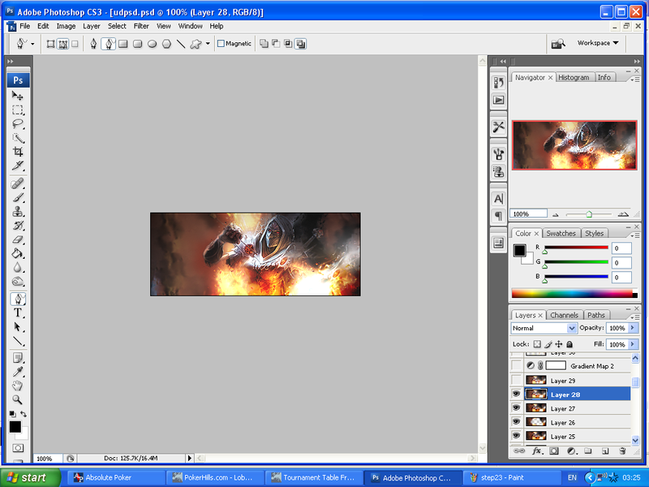Click the Navigator zoom percentage field
649x487 pixels.
coord(528,213)
